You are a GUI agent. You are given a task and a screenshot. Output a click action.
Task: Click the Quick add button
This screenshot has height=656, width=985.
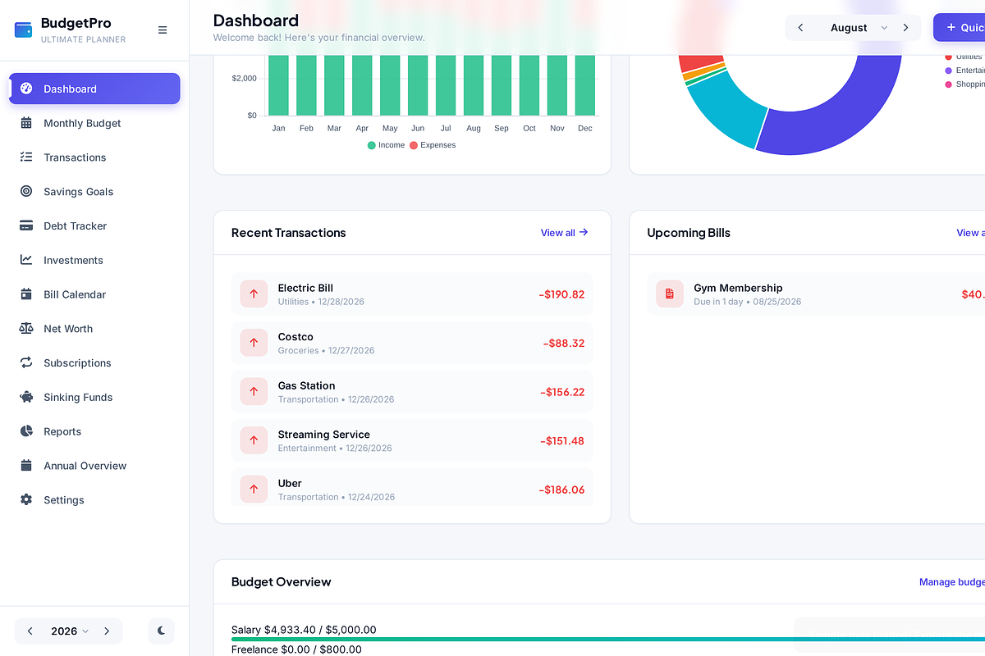point(960,28)
